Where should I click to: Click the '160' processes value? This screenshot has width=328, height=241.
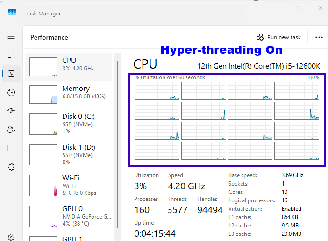tap(142, 210)
